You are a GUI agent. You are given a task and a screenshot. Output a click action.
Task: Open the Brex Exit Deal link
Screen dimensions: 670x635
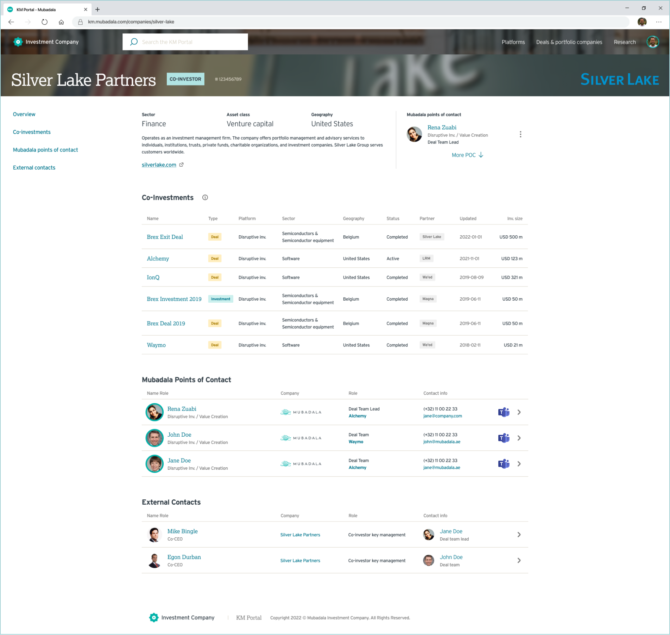click(x=165, y=237)
